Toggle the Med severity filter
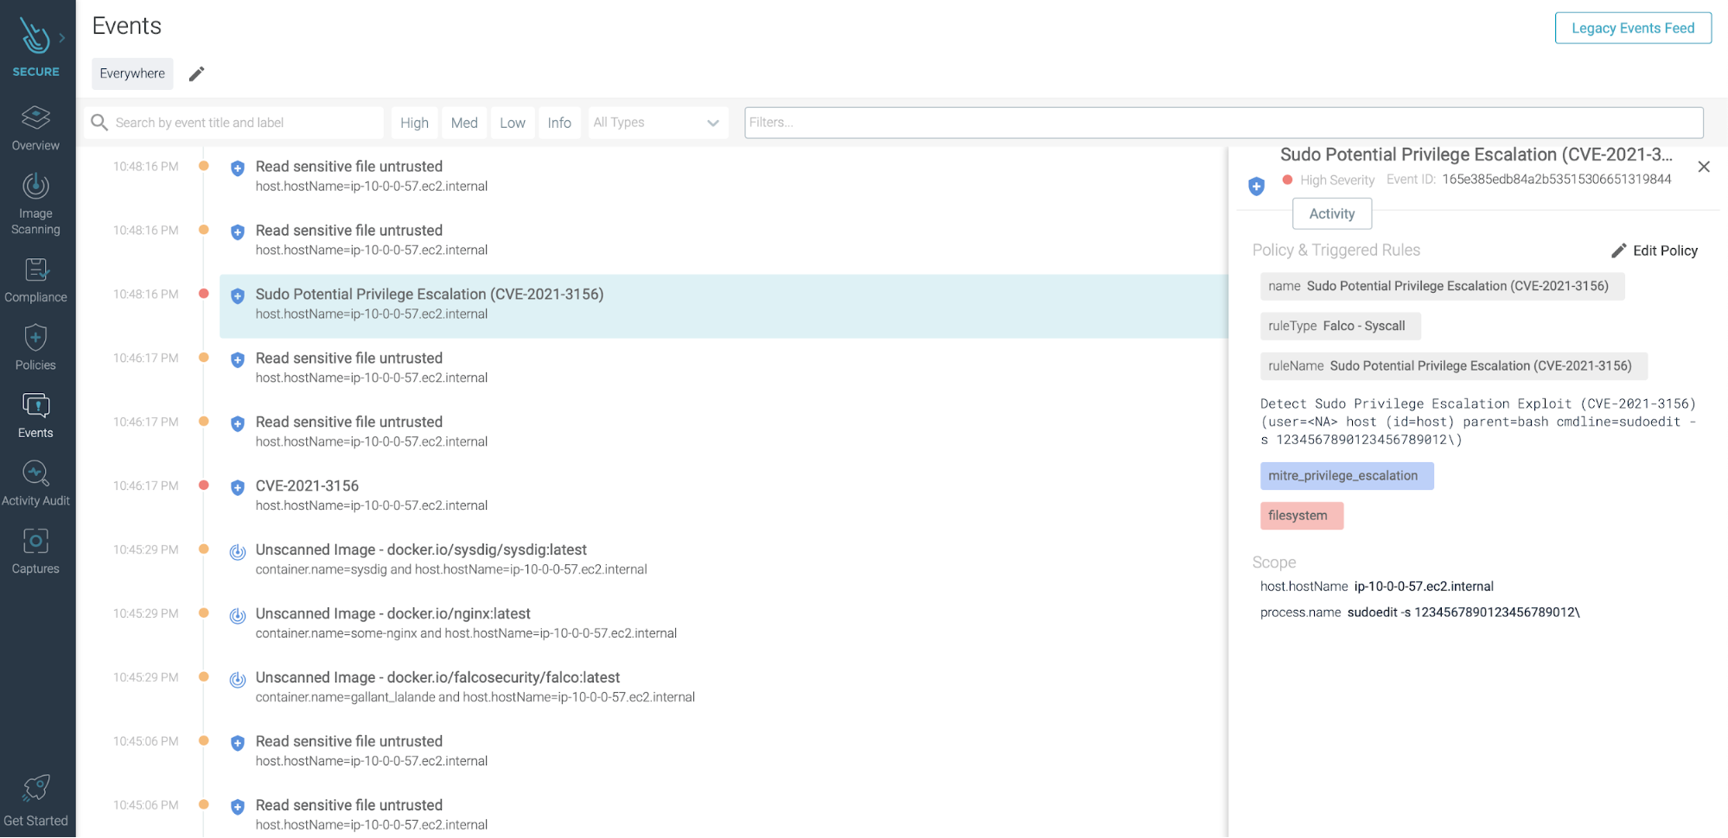Image resolution: width=1728 pixels, height=838 pixels. (464, 123)
